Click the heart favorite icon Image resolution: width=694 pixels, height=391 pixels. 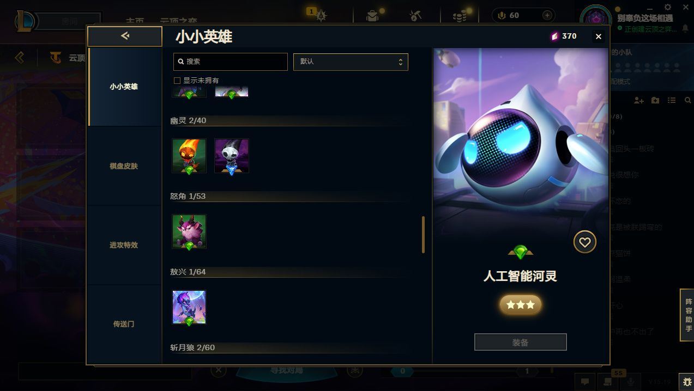584,242
